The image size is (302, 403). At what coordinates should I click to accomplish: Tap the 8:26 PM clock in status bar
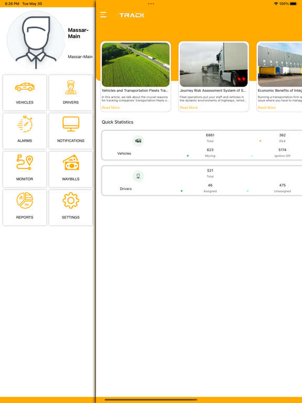coord(12,4)
